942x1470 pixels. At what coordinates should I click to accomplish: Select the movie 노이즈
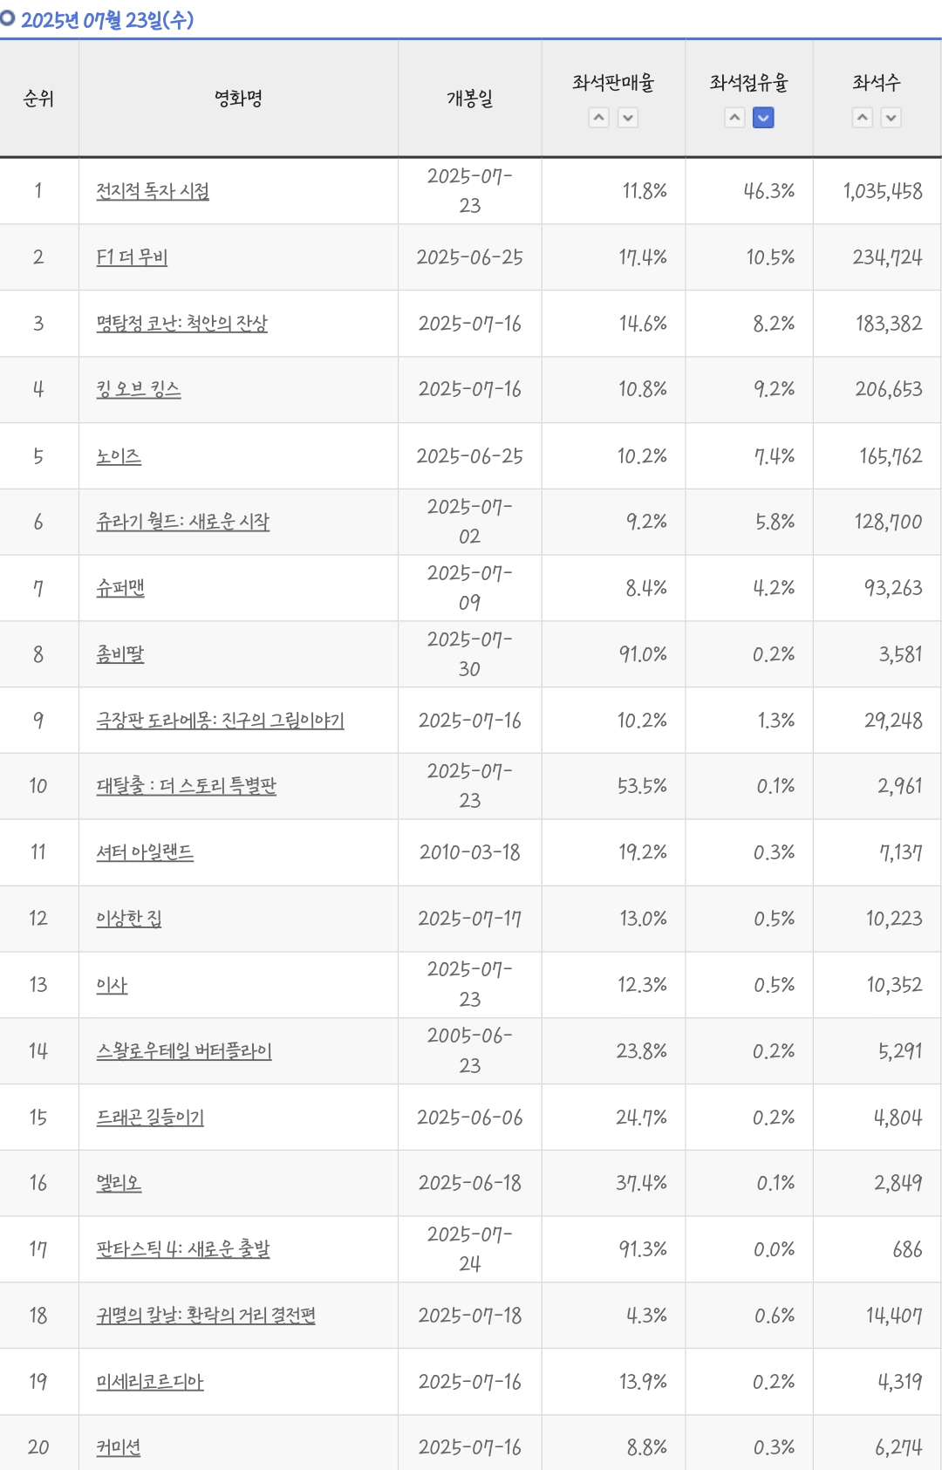(119, 456)
